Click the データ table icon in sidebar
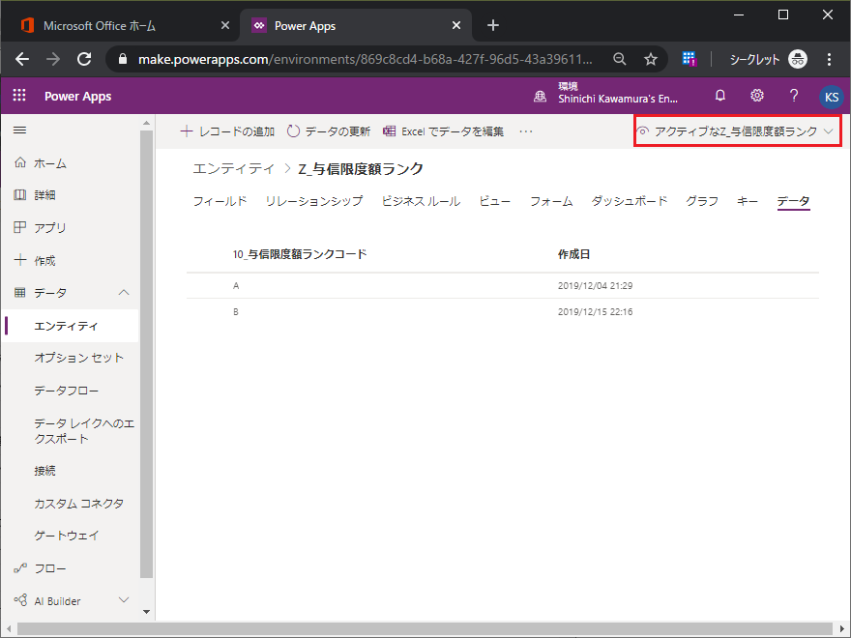 coord(20,292)
